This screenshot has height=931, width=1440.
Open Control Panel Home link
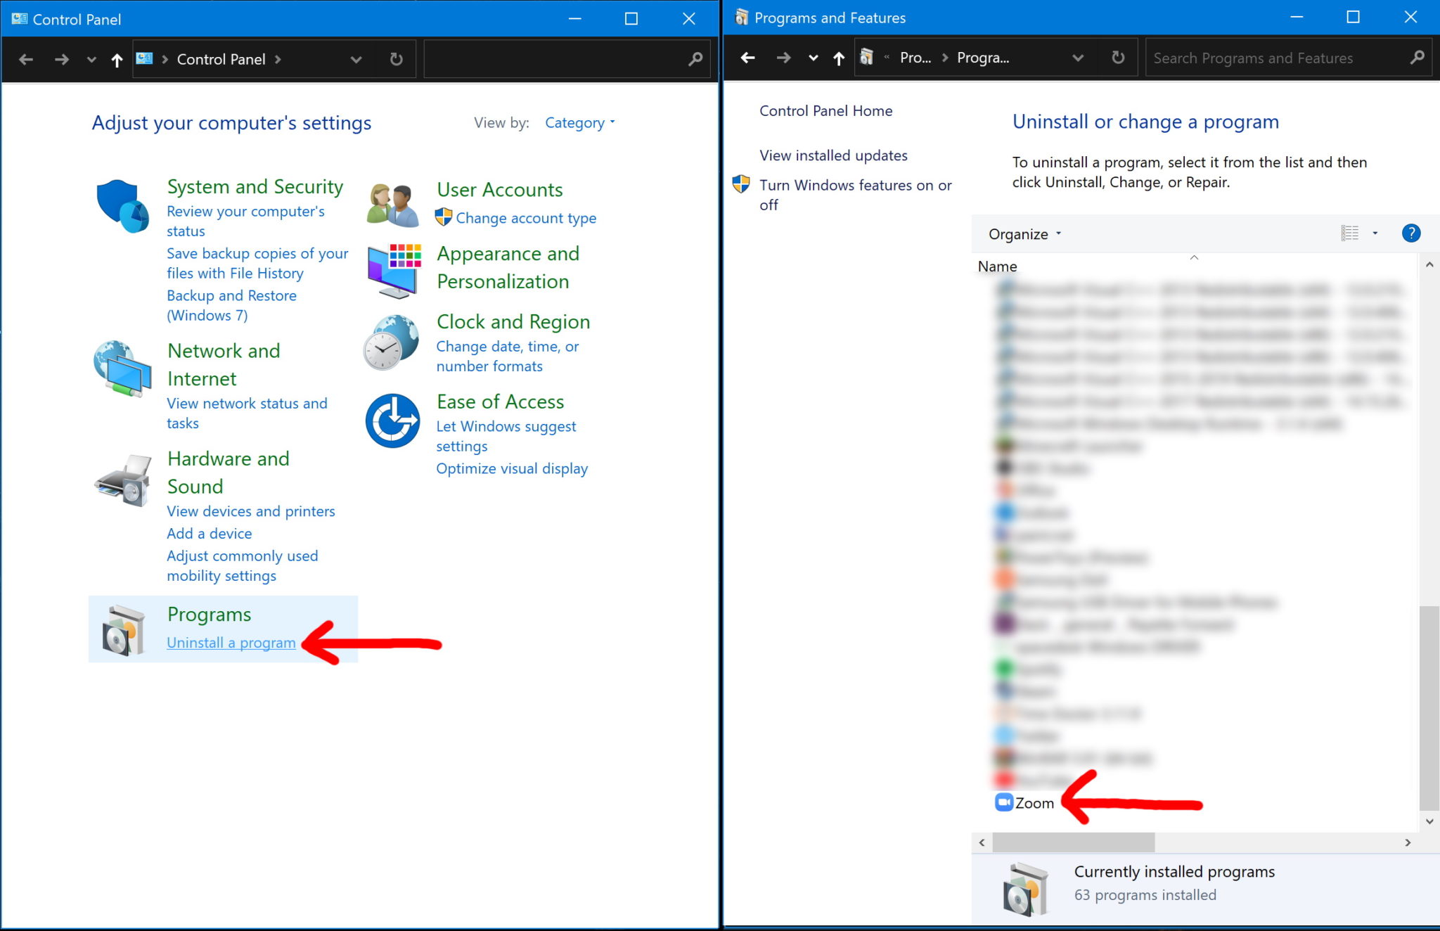[826, 110]
